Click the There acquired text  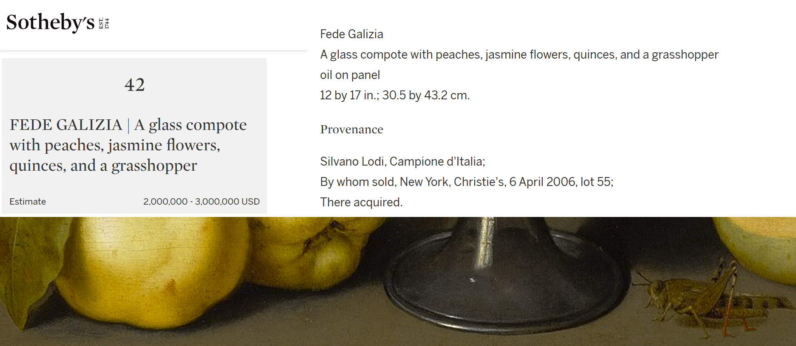361,202
